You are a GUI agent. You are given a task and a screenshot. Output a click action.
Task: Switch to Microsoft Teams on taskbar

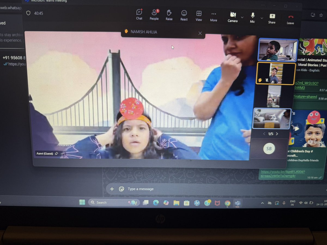click(x=238, y=203)
